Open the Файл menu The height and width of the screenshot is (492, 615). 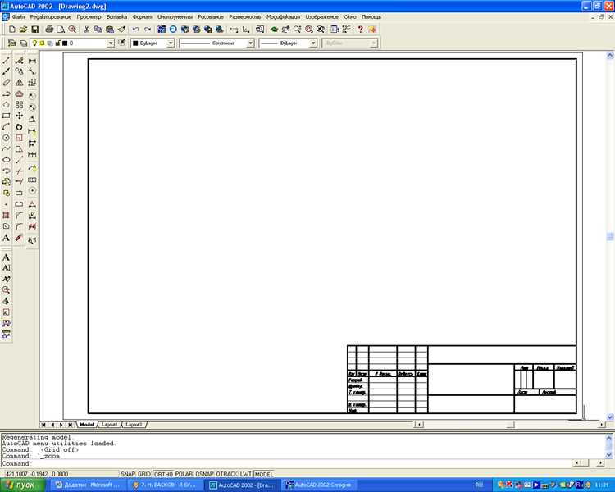pos(18,17)
